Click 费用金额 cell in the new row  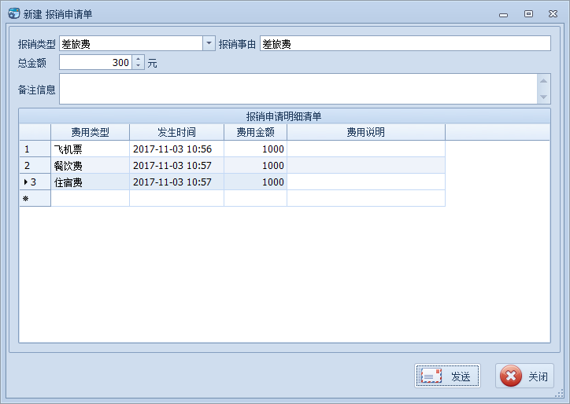[256, 198]
